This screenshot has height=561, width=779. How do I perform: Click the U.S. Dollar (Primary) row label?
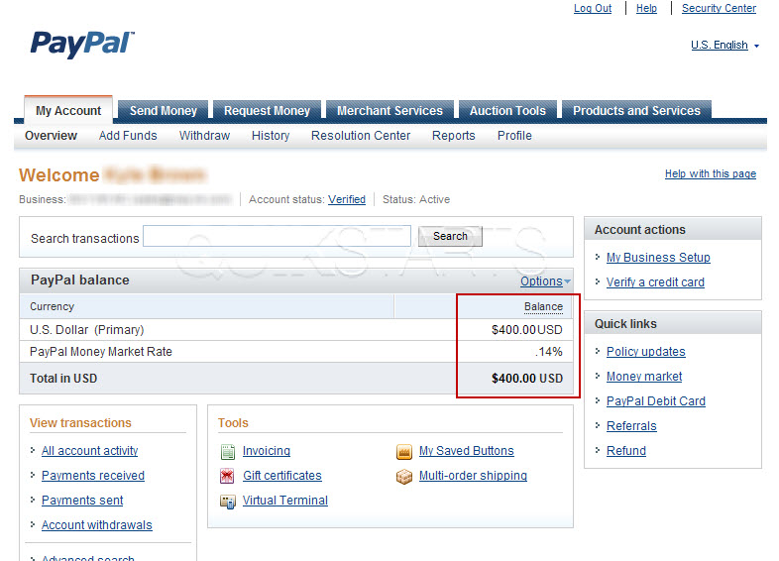pyautogui.click(x=87, y=330)
